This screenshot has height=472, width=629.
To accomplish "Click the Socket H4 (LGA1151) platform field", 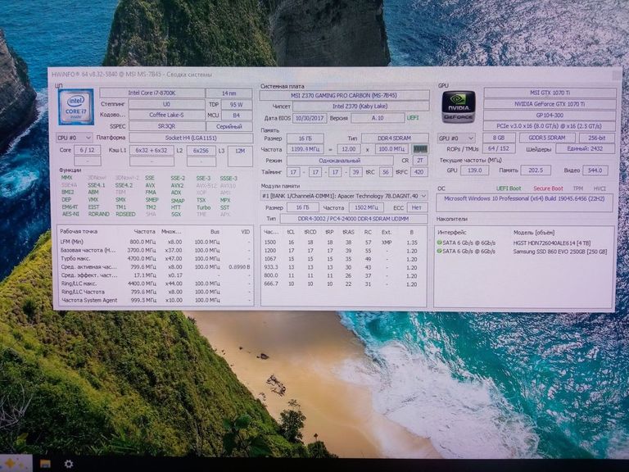I will [191, 138].
